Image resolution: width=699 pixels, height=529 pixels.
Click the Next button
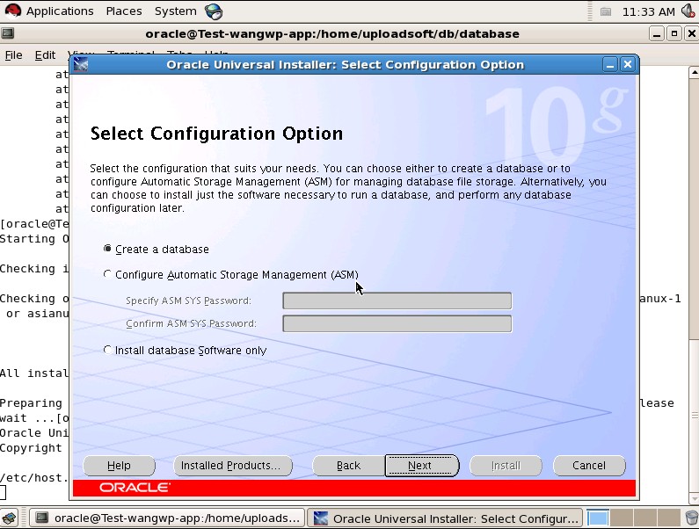420,466
